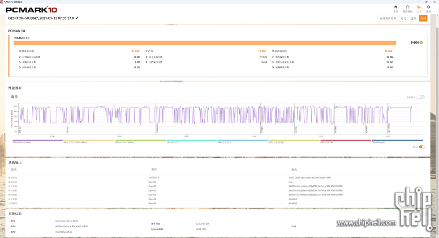Toggle GPU 温度 (°C) legend series

[x=243, y=141]
